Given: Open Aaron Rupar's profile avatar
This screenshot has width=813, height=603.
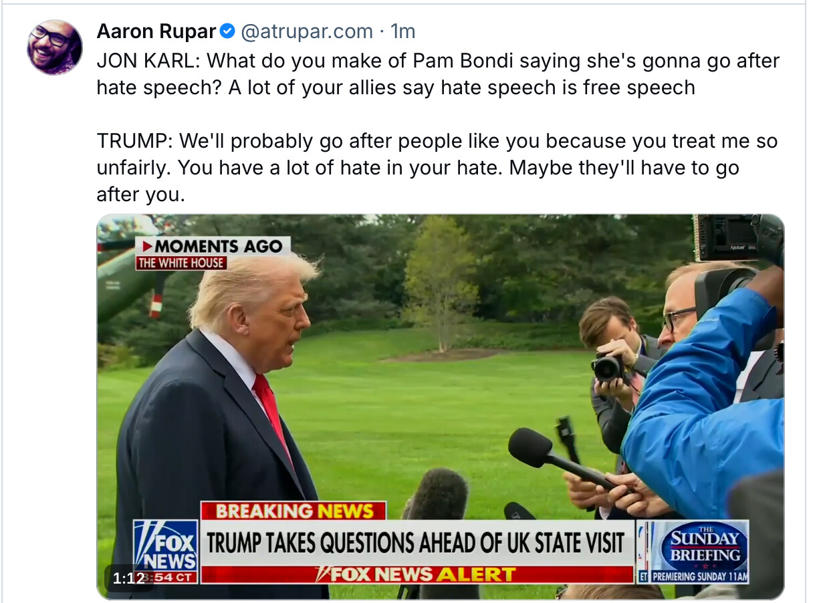Looking at the screenshot, I should (x=55, y=47).
